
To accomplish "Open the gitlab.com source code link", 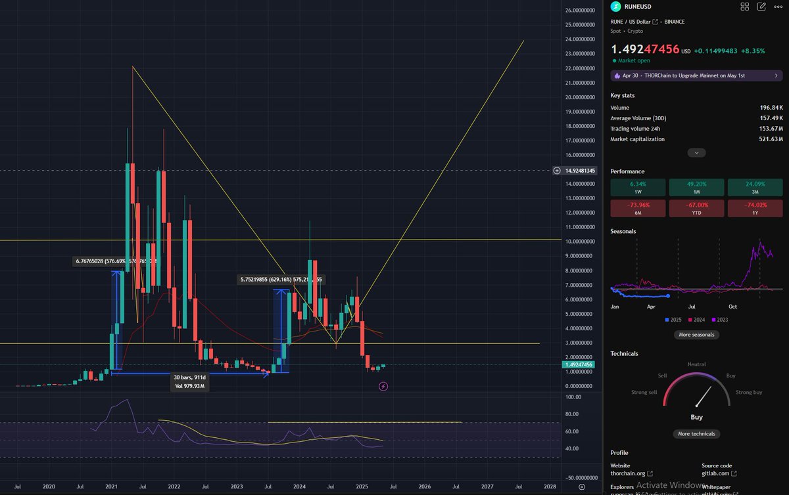I will click(x=715, y=473).
